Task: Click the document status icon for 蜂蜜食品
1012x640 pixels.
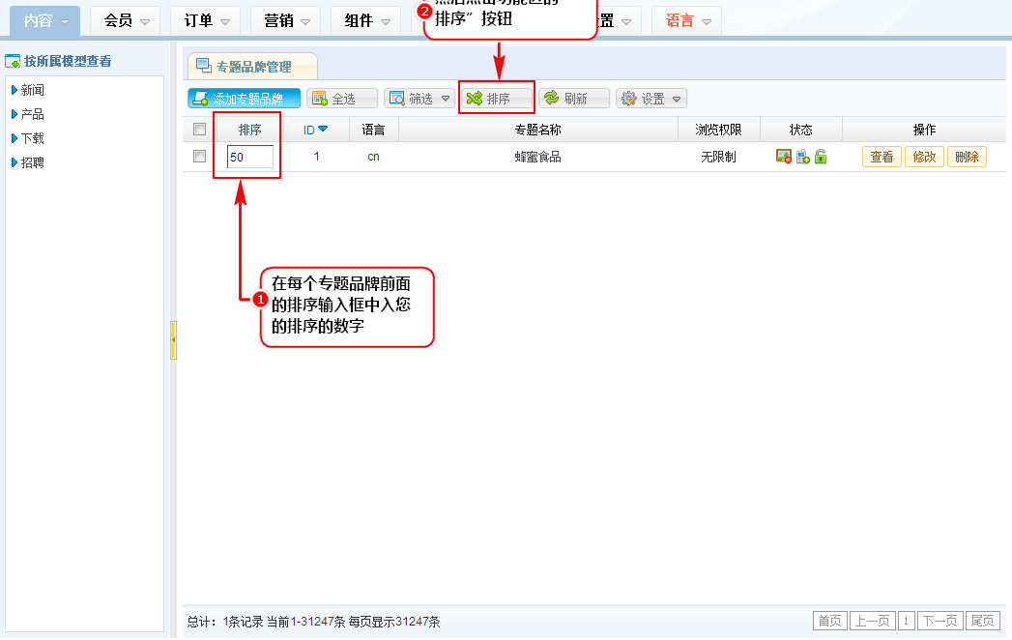Action: tap(802, 157)
